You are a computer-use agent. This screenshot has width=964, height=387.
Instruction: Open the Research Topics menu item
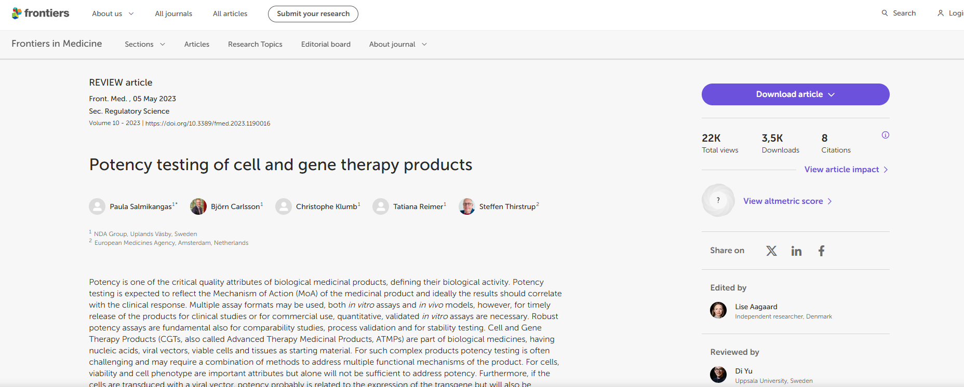255,44
